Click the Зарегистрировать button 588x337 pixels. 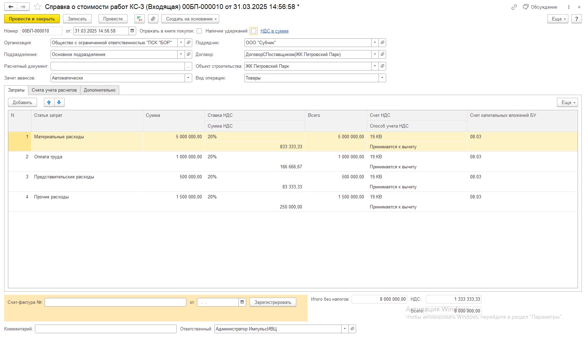pyautogui.click(x=273, y=302)
